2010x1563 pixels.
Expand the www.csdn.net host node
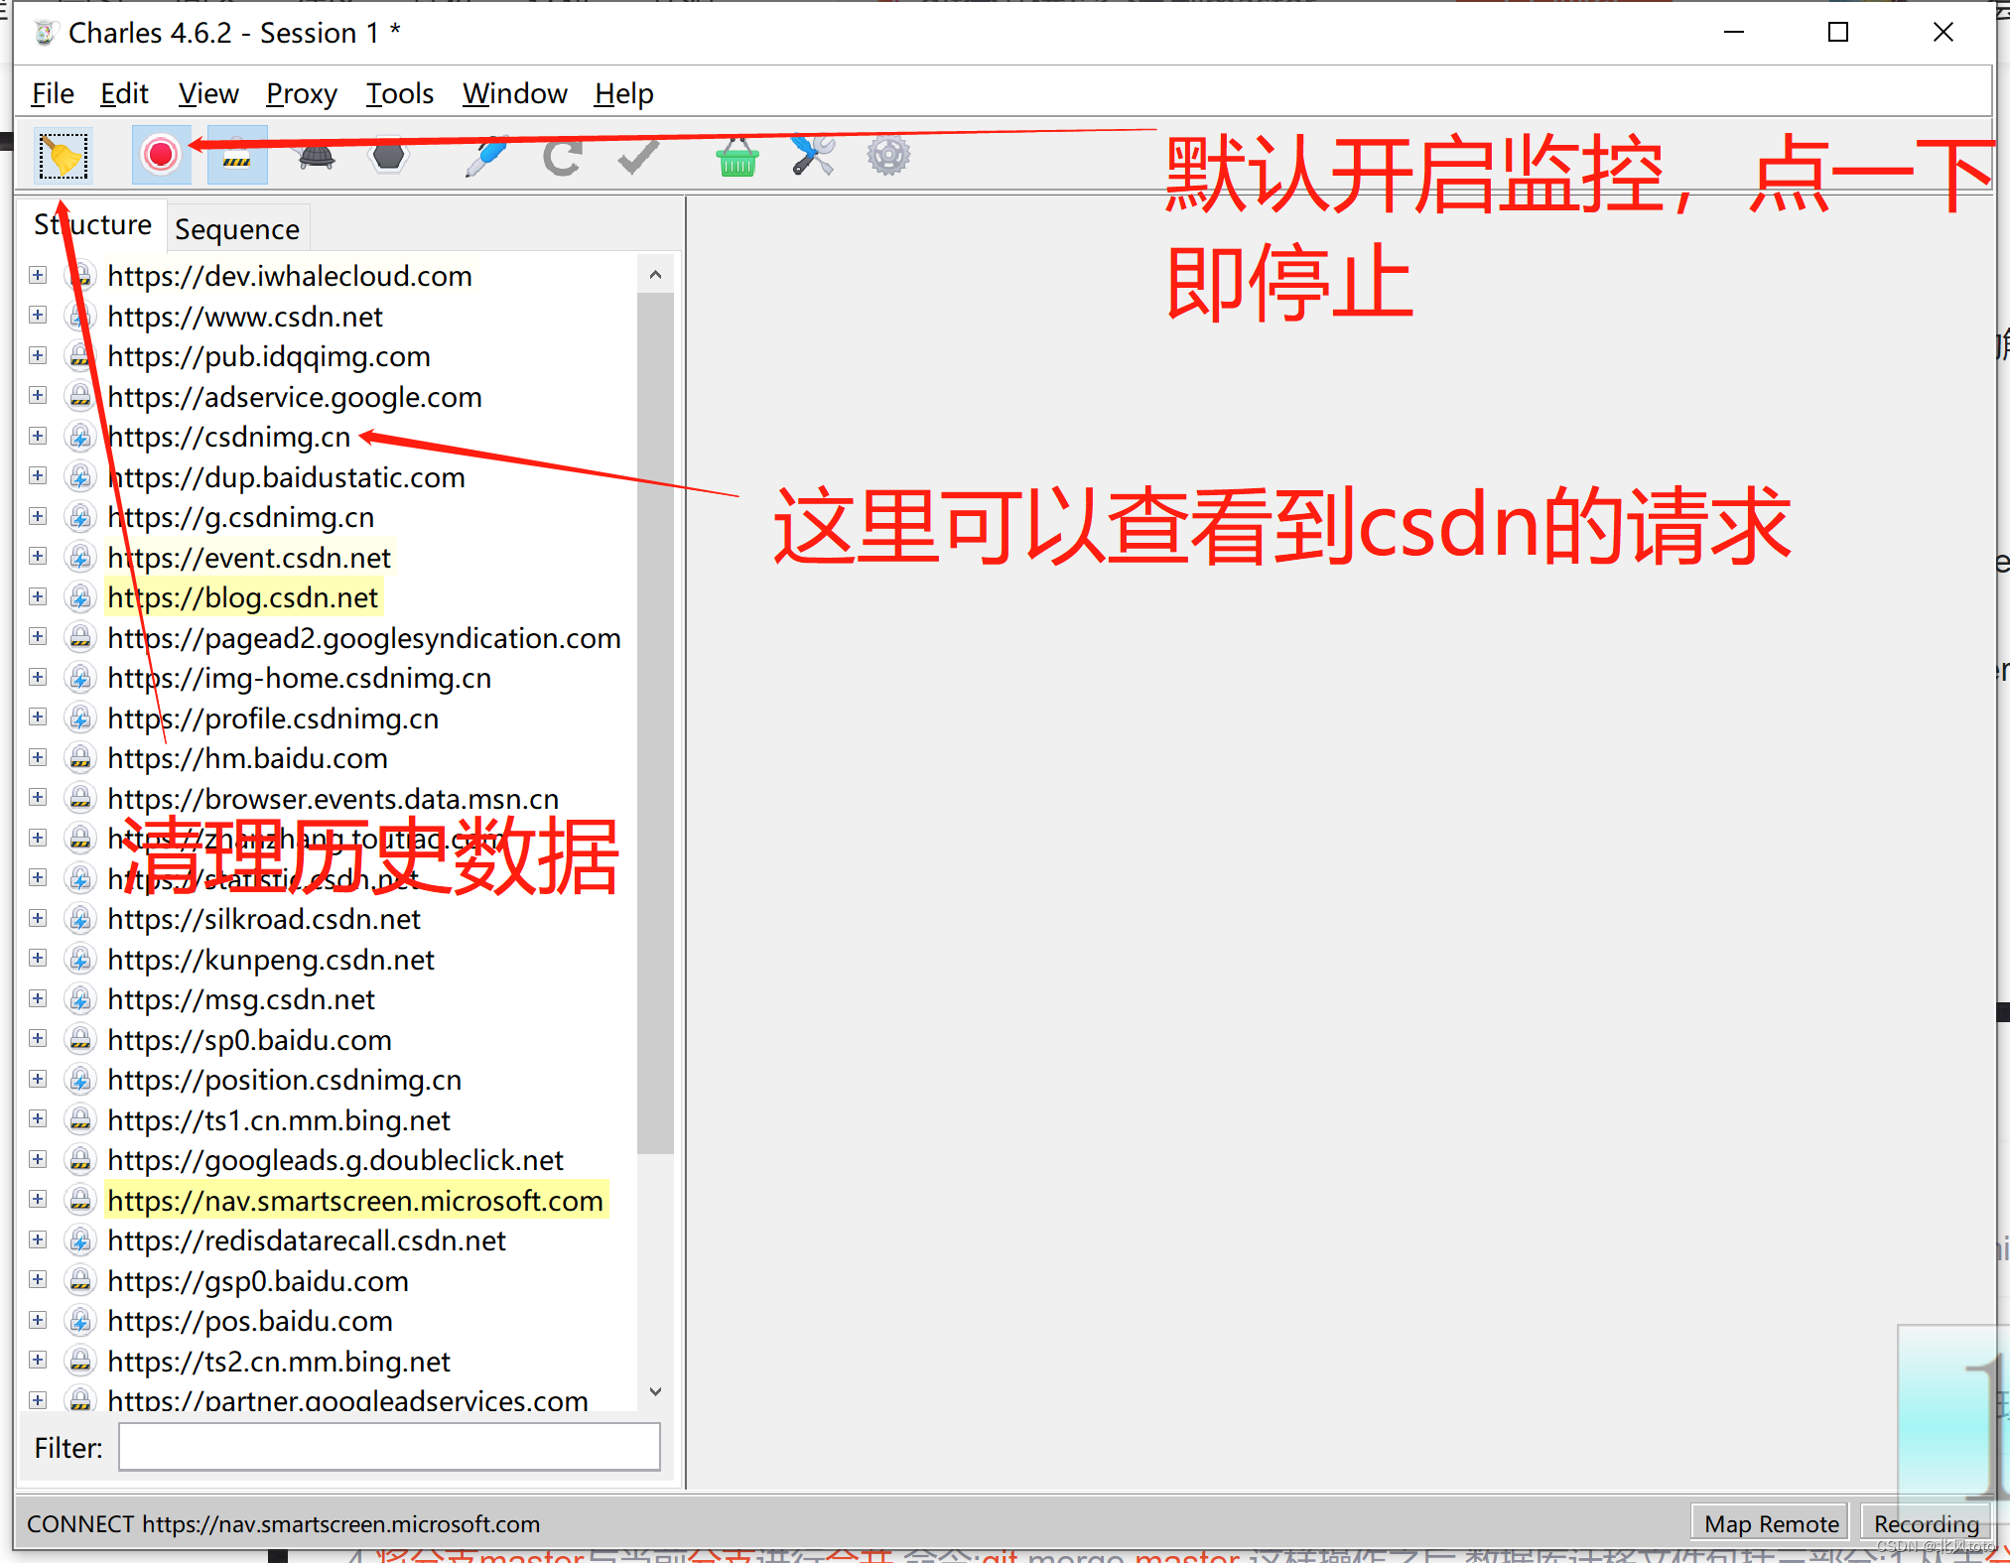[38, 316]
